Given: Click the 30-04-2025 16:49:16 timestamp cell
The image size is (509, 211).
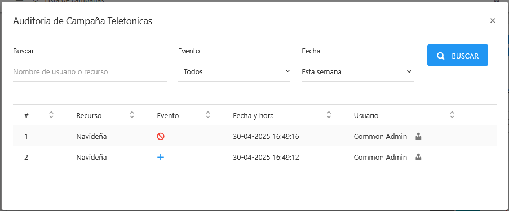Looking at the screenshot, I should pyautogui.click(x=266, y=137).
